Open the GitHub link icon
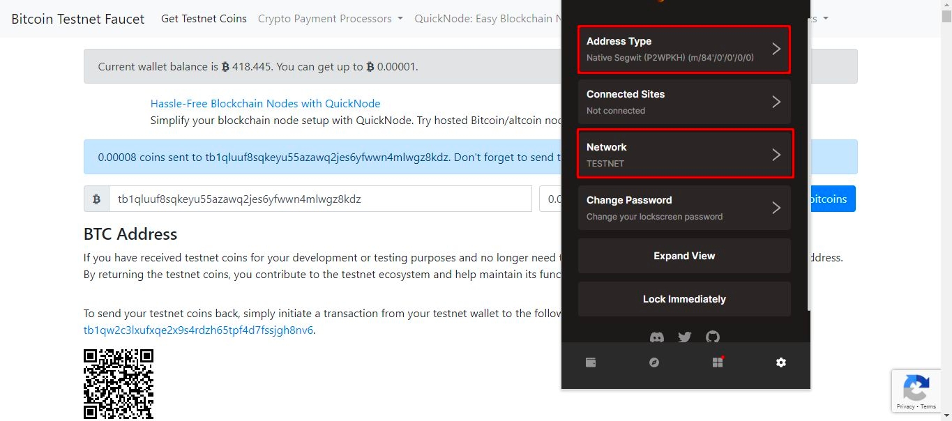 [x=712, y=337]
